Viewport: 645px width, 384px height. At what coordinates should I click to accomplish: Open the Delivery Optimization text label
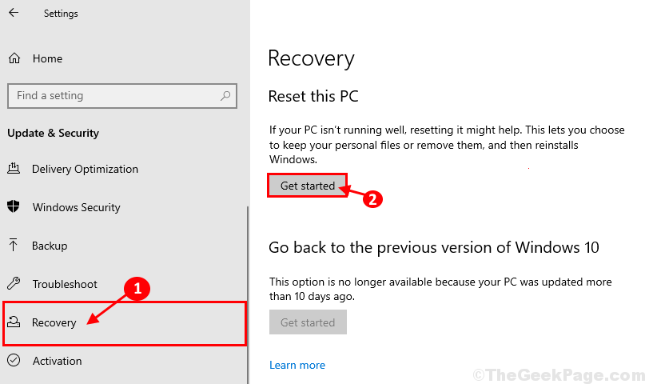coord(86,169)
